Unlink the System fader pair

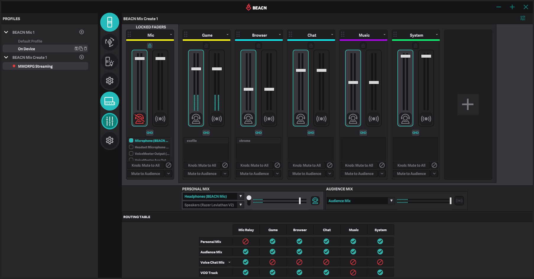click(x=416, y=133)
